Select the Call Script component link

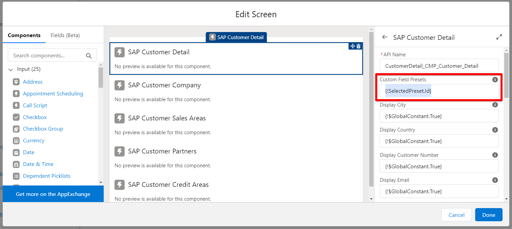pos(35,106)
